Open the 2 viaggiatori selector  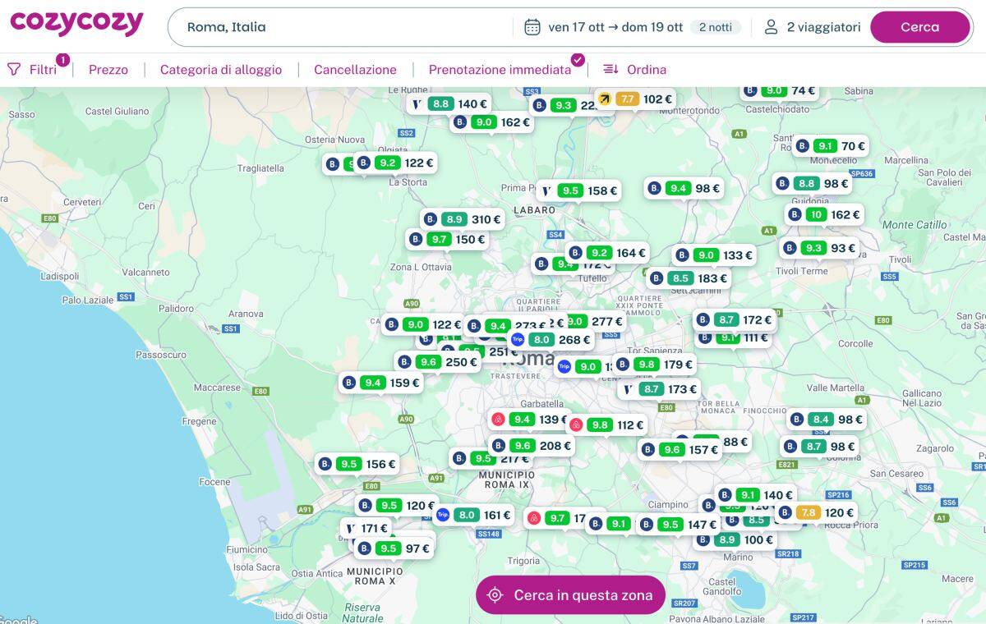point(823,27)
